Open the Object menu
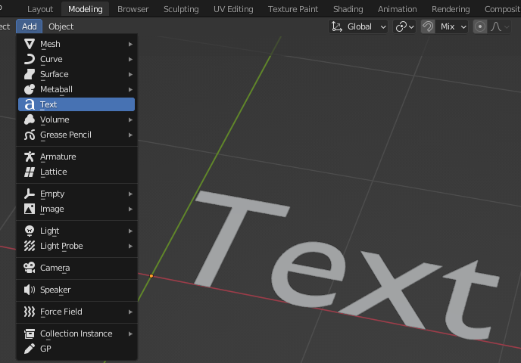The width and height of the screenshot is (521, 363). click(61, 26)
